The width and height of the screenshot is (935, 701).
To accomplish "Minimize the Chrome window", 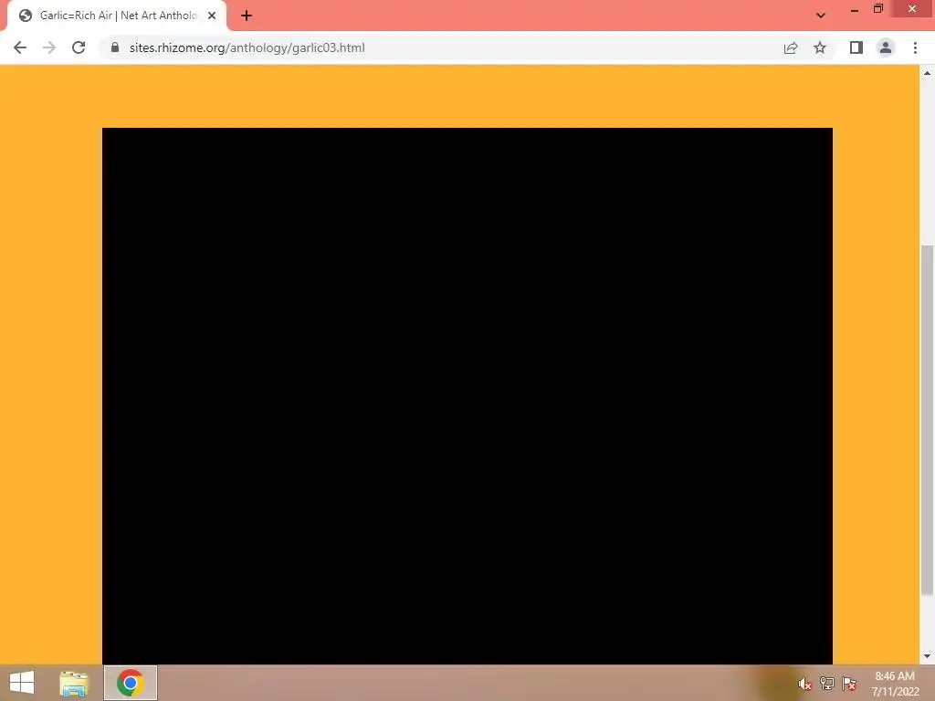I will coord(855,9).
